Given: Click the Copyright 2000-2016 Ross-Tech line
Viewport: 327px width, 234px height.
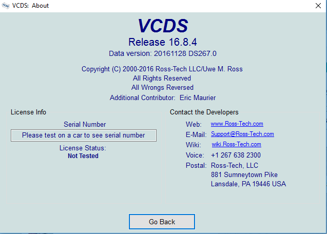Looking at the screenshot, I should pos(162,69).
